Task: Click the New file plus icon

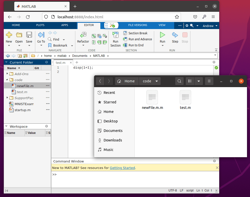Action: tap(9, 35)
